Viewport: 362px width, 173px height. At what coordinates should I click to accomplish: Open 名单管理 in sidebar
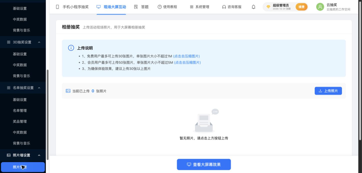click(20, 111)
